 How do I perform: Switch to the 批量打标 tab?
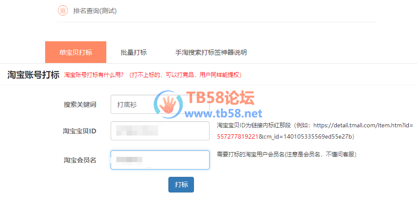[x=134, y=53]
